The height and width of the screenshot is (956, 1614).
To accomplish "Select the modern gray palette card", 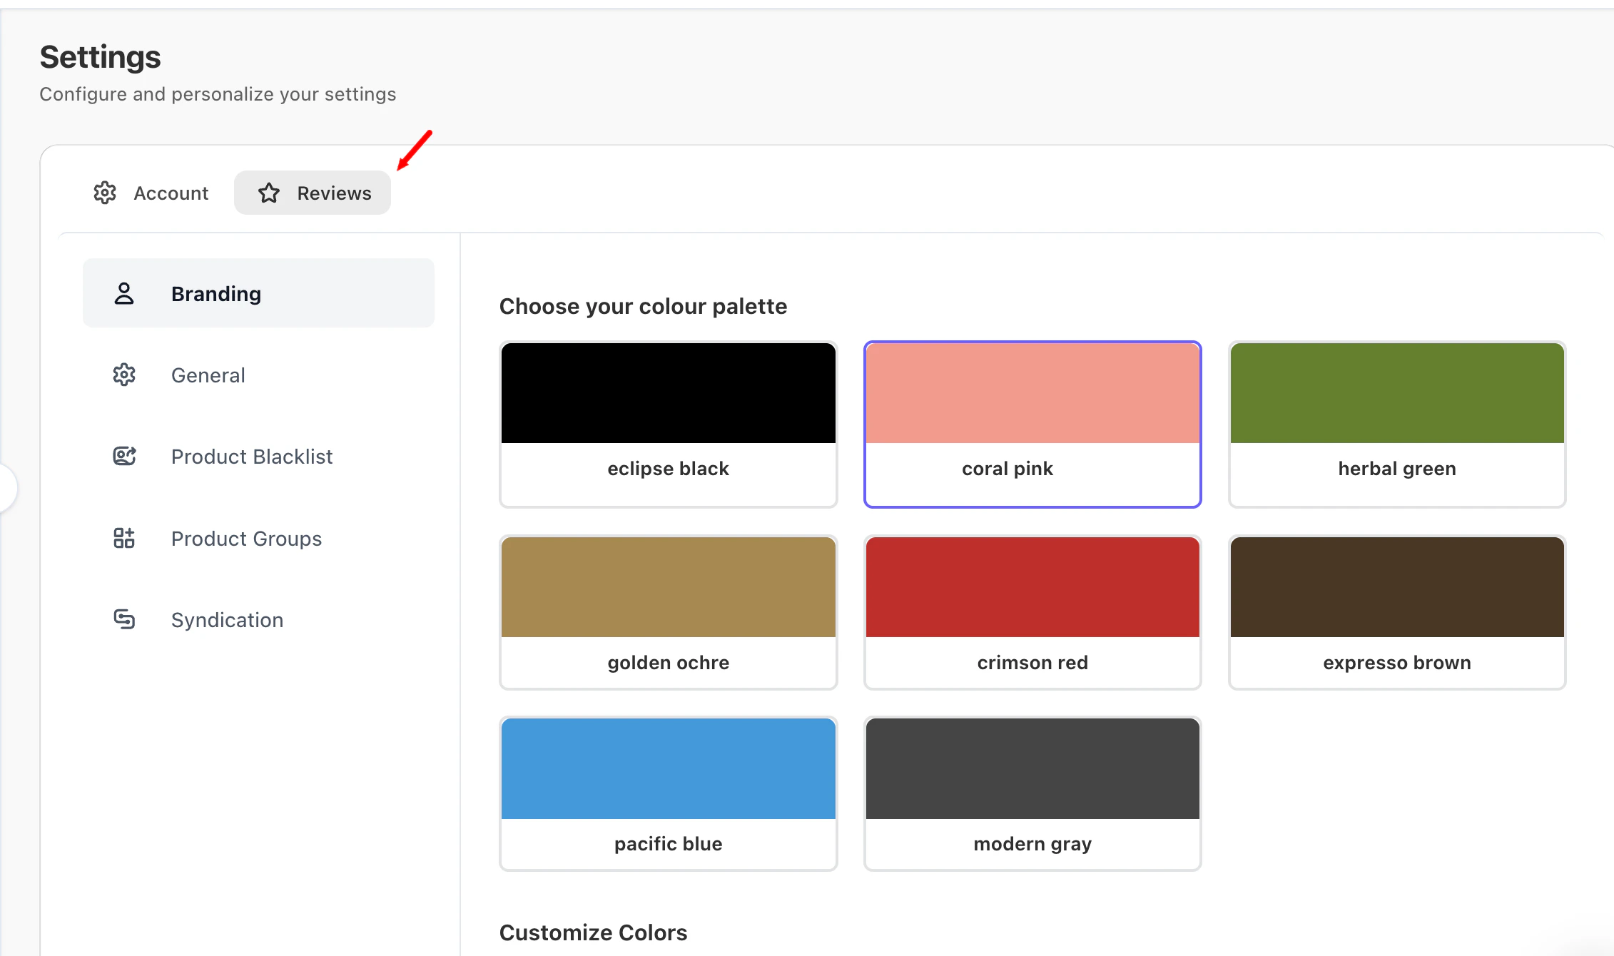I will coord(1032,793).
